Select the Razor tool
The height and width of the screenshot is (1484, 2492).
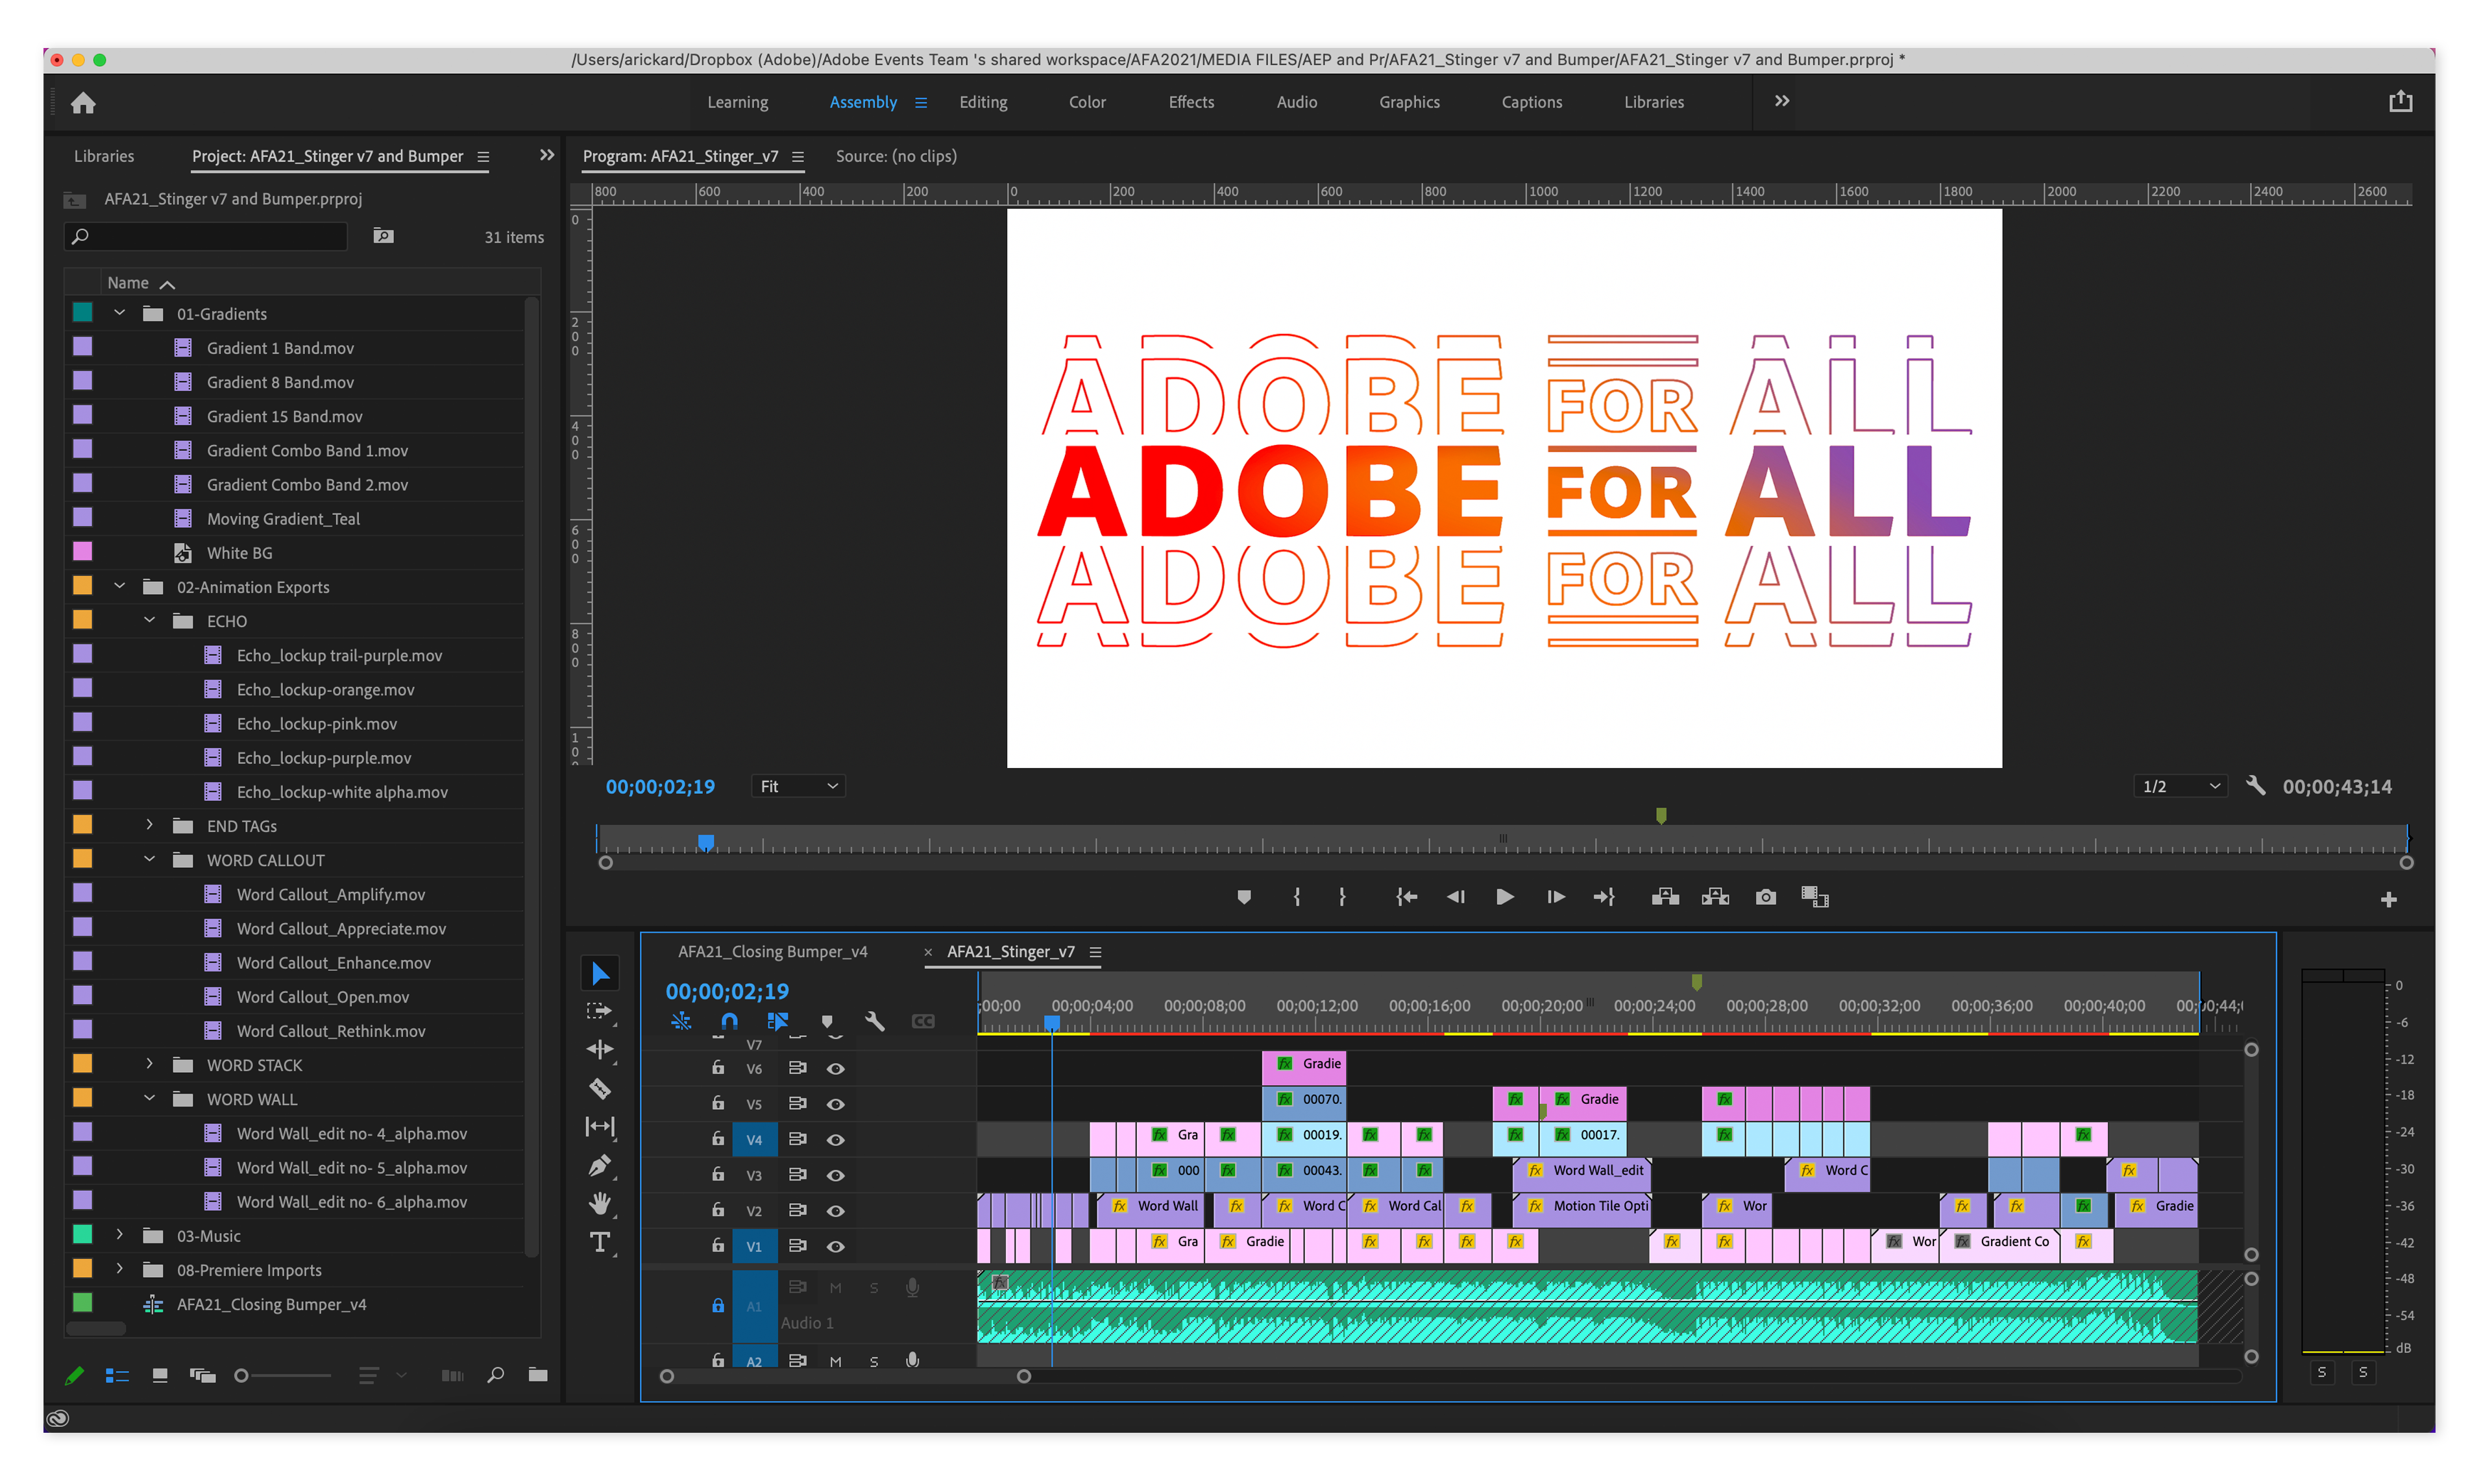600,1089
